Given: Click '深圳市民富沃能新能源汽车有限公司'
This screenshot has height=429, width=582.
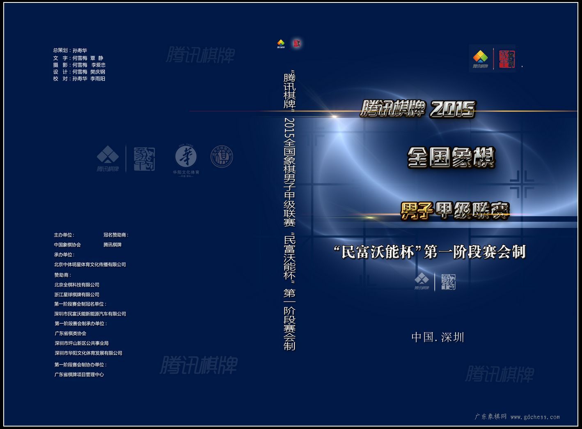Looking at the screenshot, I should click(x=90, y=314).
